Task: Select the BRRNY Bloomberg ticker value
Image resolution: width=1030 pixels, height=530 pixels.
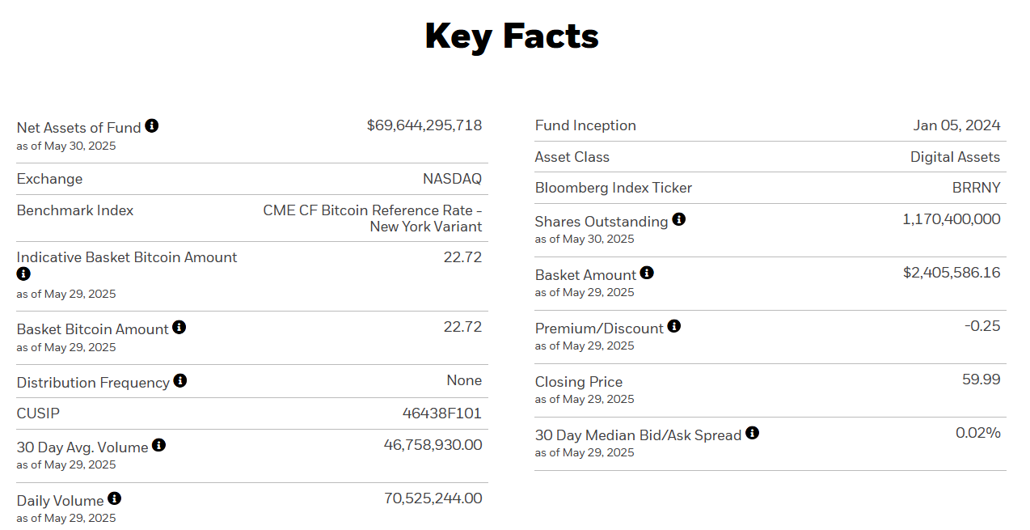Action: [x=976, y=188]
